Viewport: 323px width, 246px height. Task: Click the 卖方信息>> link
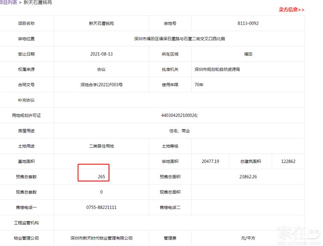pos(291,10)
